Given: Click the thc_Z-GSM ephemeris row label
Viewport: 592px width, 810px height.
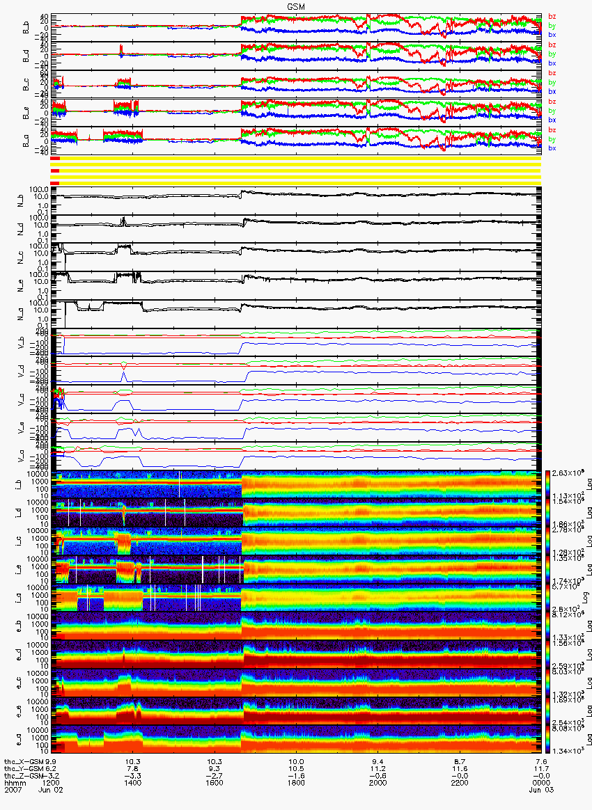Looking at the screenshot, I should click(x=24, y=775).
